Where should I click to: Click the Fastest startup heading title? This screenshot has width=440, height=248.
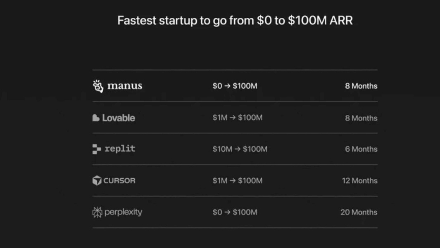point(235,21)
